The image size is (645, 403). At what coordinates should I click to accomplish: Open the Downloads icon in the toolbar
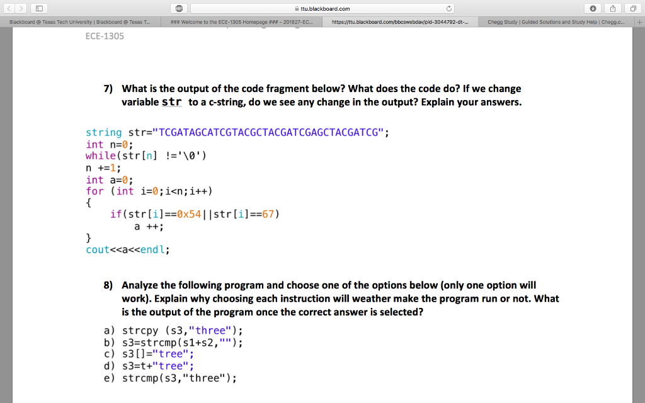594,8
